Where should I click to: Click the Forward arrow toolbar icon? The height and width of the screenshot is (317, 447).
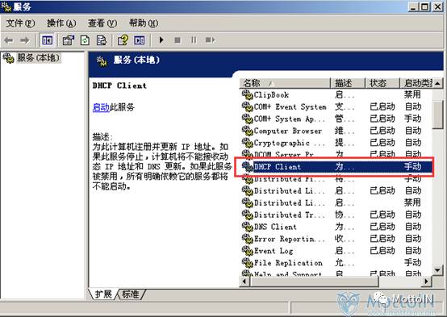coord(25,40)
